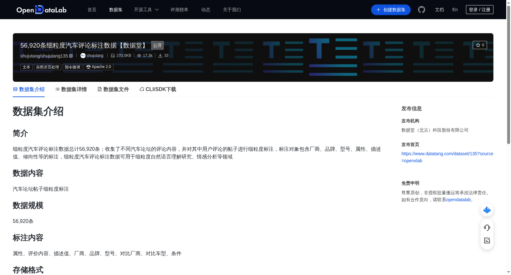Switch language to En

[455, 10]
